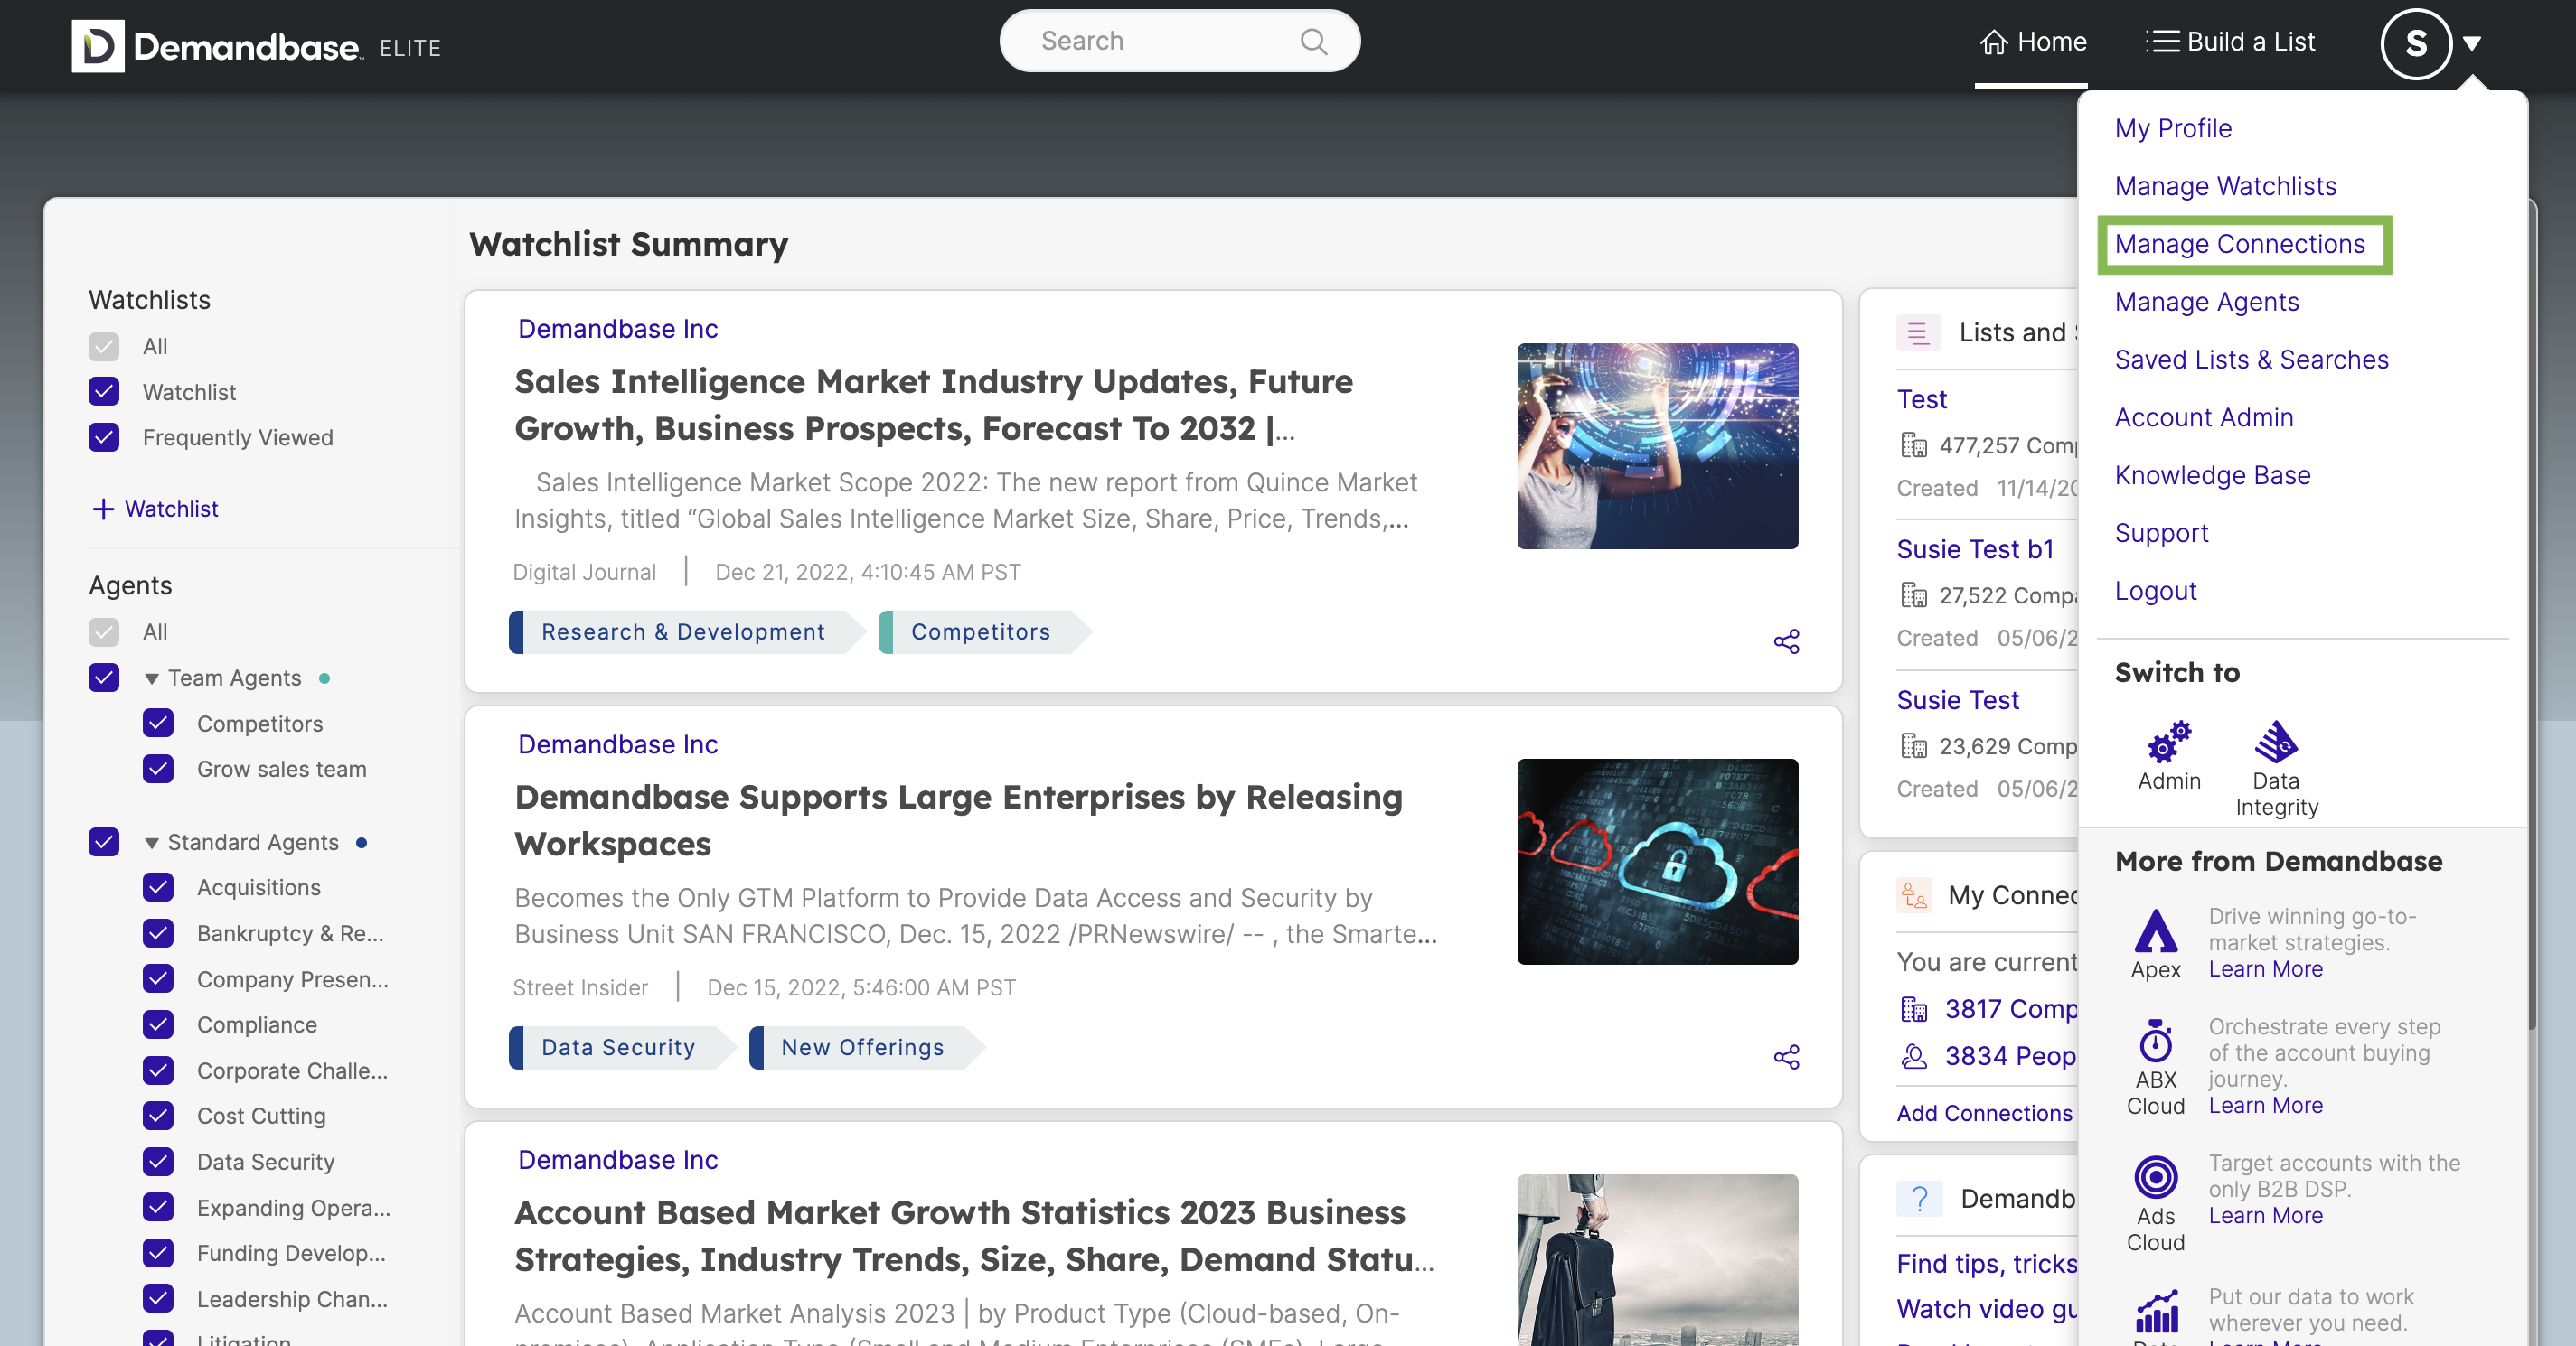The width and height of the screenshot is (2576, 1346).
Task: Select Manage Watchlists menu item
Action: pyautogui.click(x=2225, y=186)
